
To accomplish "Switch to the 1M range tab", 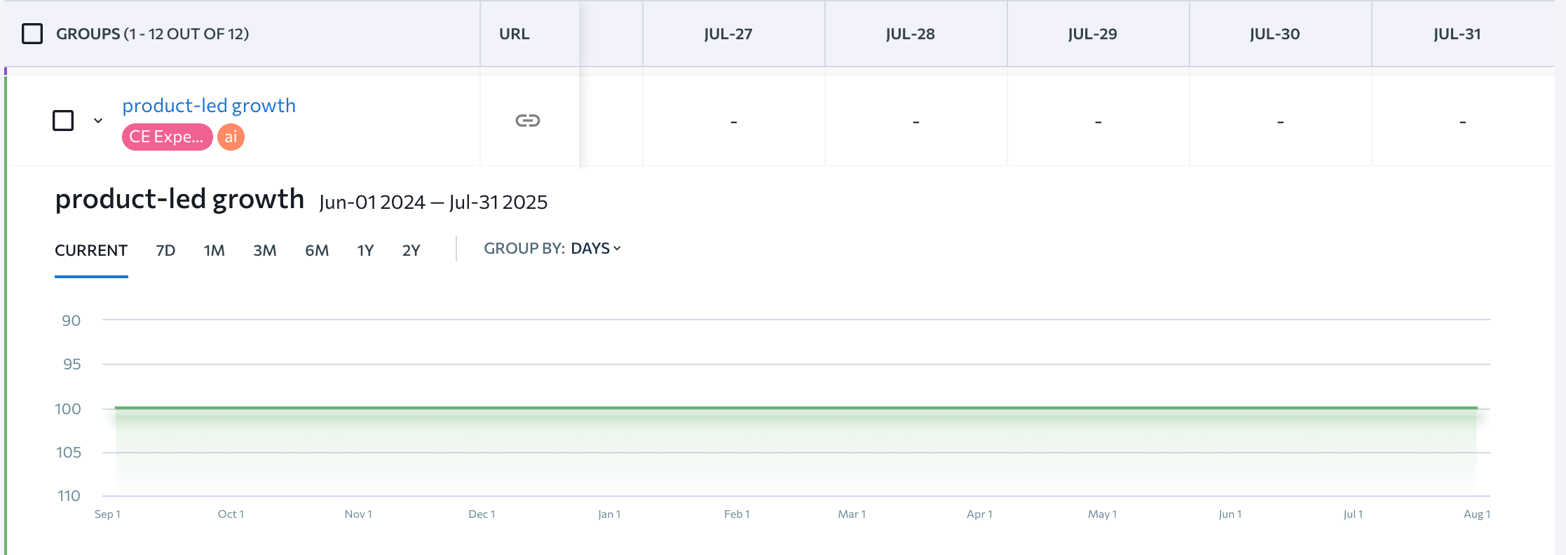I will point(214,250).
